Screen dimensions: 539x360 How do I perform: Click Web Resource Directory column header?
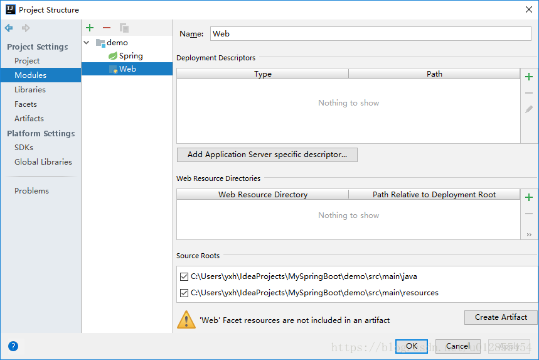tap(263, 195)
